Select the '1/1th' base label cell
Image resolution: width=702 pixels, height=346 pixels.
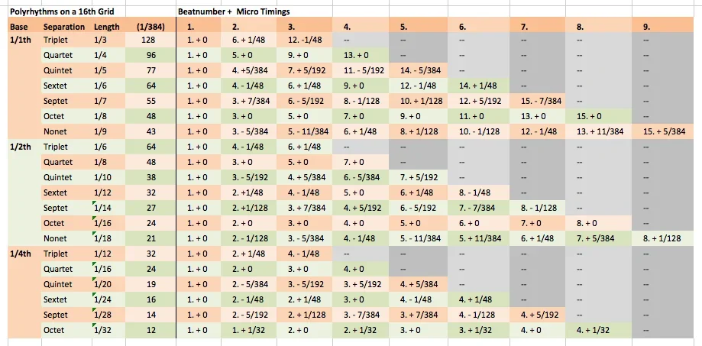pyautogui.click(x=20, y=40)
